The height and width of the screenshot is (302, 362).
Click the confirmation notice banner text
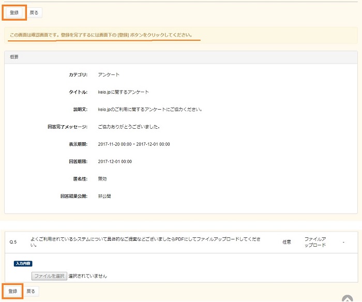(101, 35)
